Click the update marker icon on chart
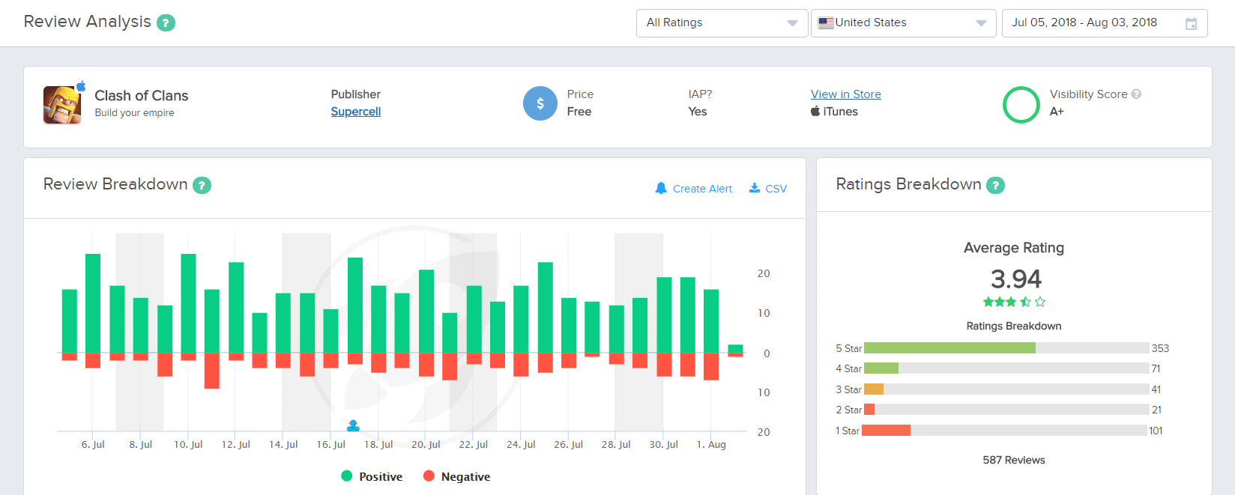 point(354,425)
